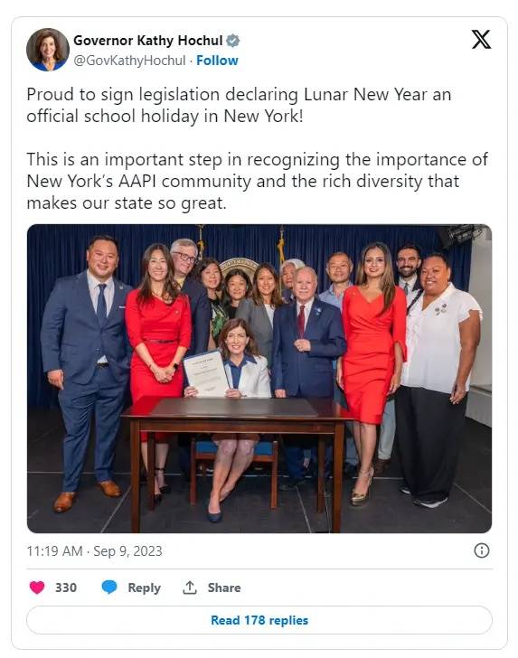Click the Lunar New Year legislation sentence
Image resolution: width=518 pixels, height=658 pixels.
pyautogui.click(x=239, y=106)
